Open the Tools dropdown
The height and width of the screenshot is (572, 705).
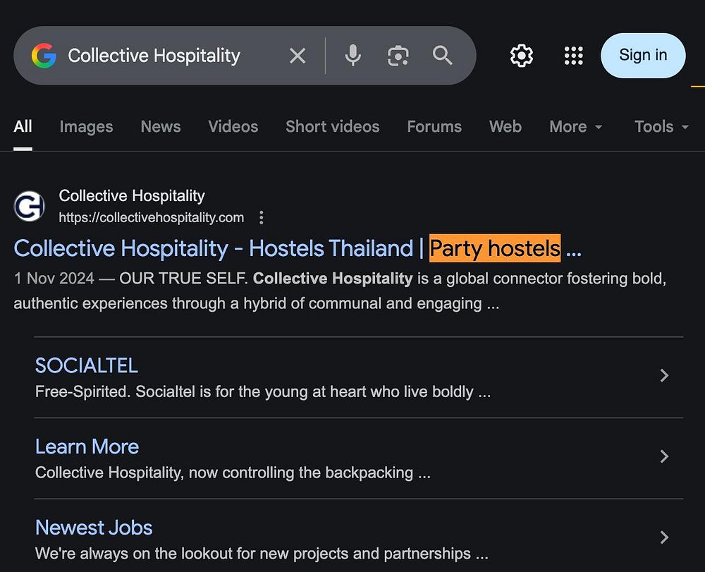point(661,127)
